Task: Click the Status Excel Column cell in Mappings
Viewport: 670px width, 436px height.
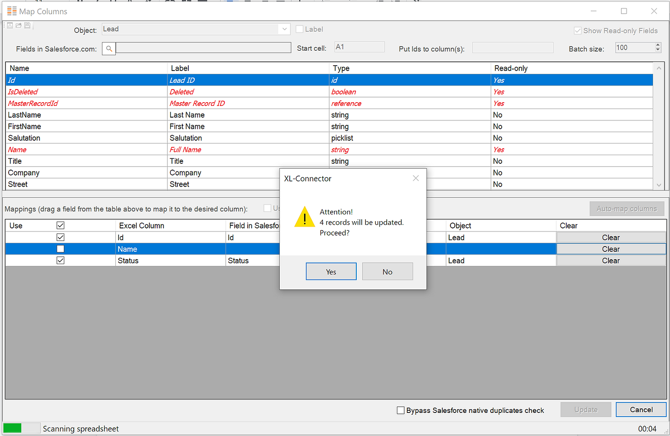Action: tap(171, 261)
